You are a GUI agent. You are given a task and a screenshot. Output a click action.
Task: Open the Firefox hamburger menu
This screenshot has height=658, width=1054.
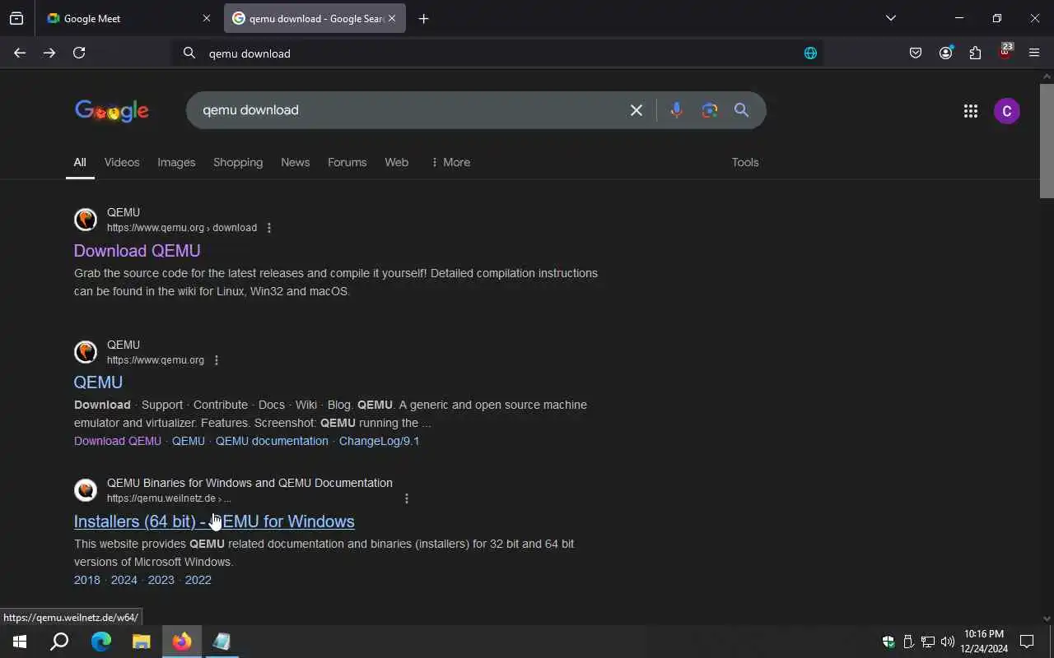pos(1034,53)
